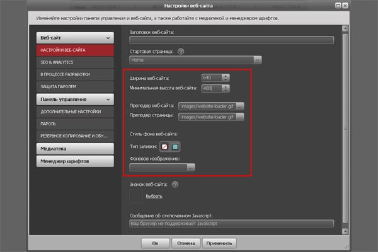Go to Защита паролем section
This screenshot has width=378, height=252.
tap(60, 86)
